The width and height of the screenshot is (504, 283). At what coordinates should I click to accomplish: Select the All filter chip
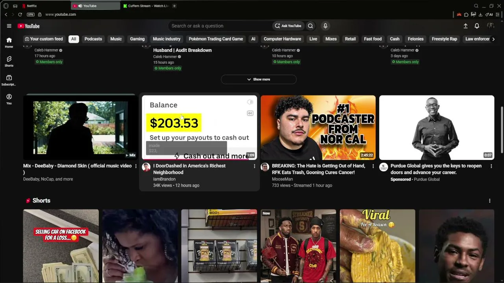tap(74, 39)
